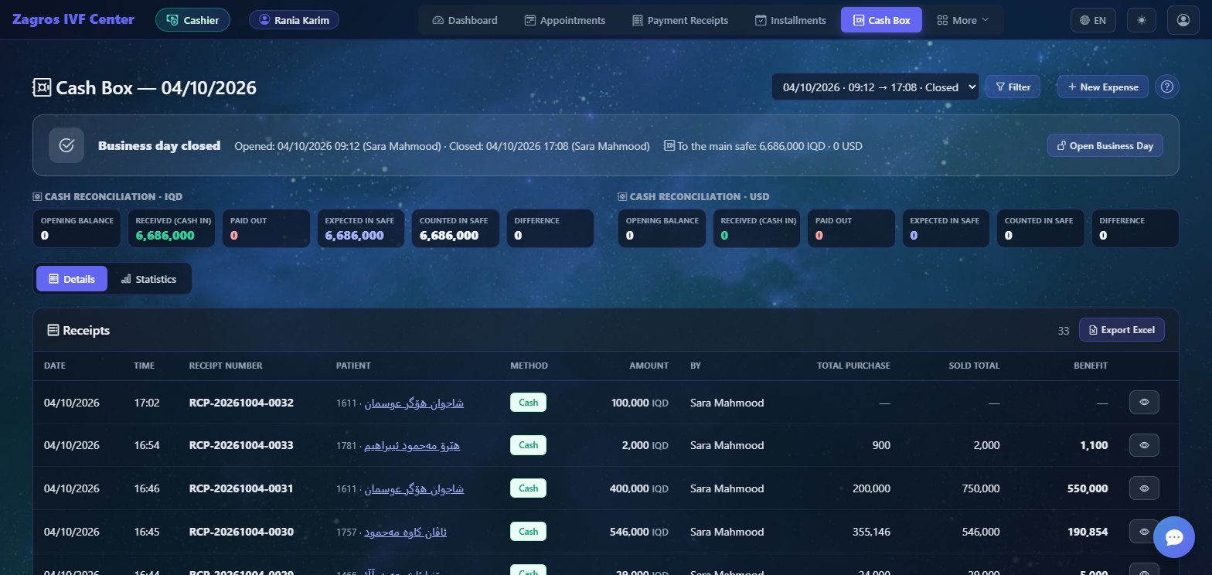Click benefit value 190,854
Screen dimensions: 1212x575
coord(1086,532)
